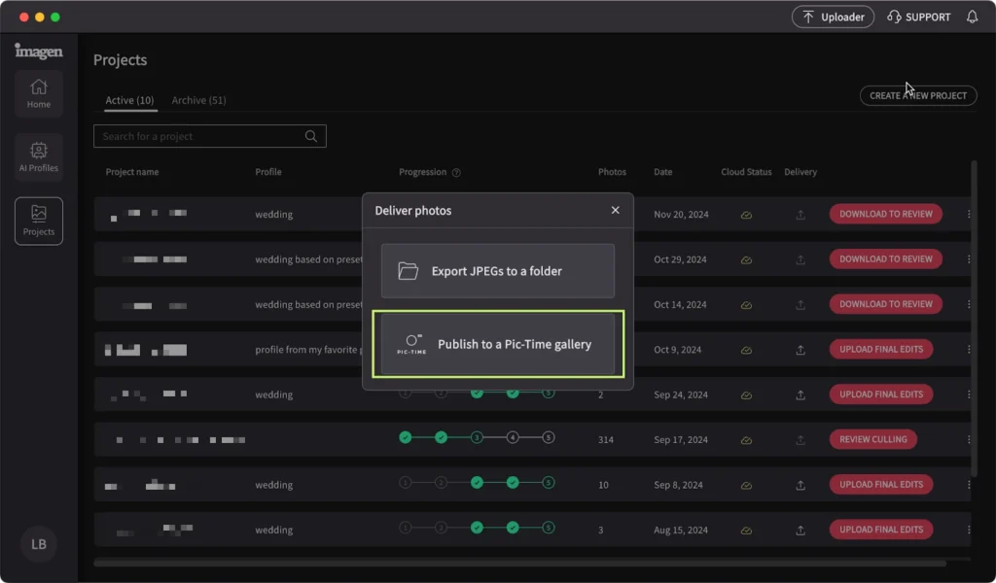Select Projects in the sidebar
Viewport: 996px width, 583px height.
[39, 221]
